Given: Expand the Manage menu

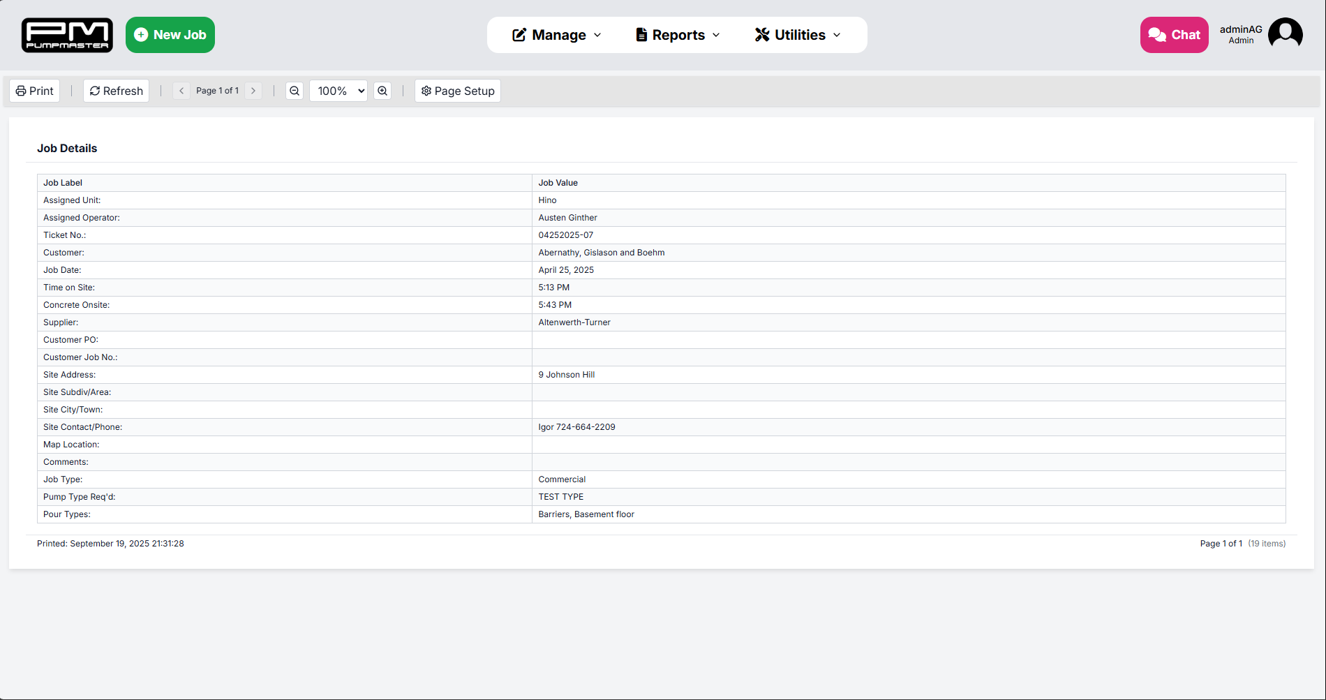Looking at the screenshot, I should [557, 35].
